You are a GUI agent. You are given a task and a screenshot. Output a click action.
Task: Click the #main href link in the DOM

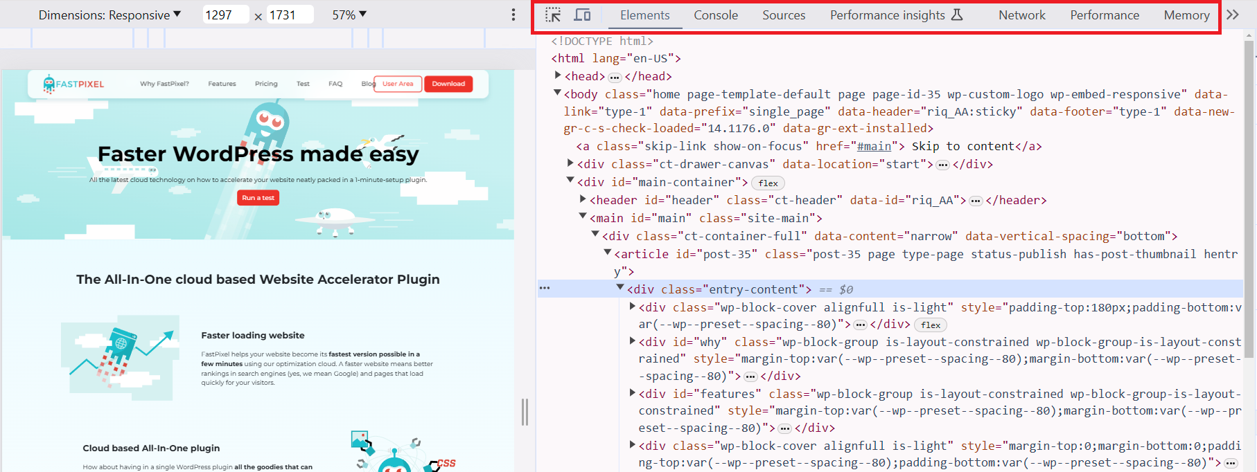874,147
